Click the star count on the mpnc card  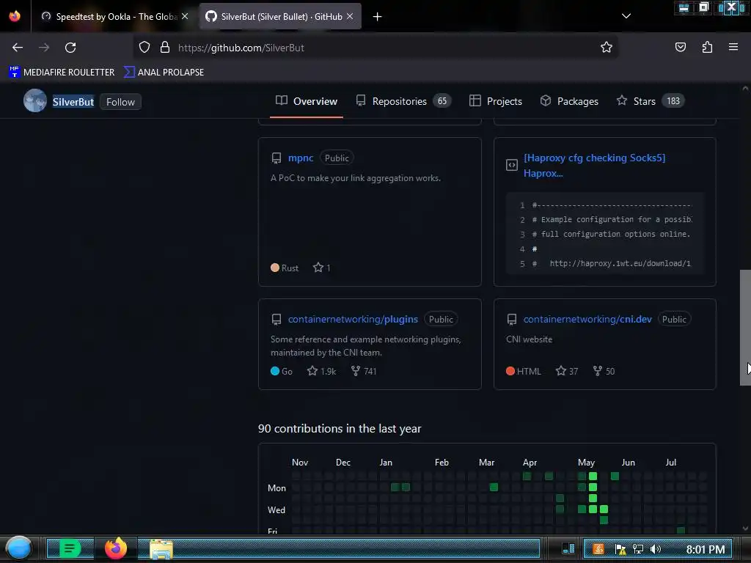tap(321, 268)
